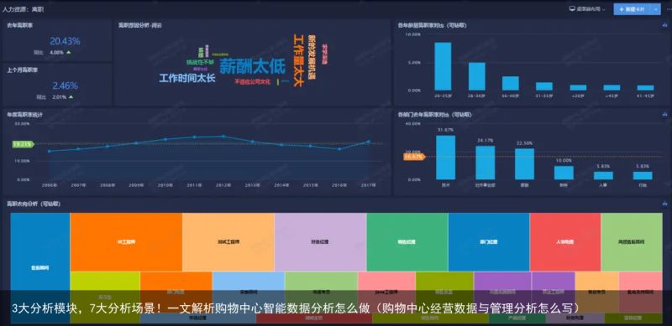Click the 2.46% last-month turnover value
672x326 pixels.
[x=66, y=85]
